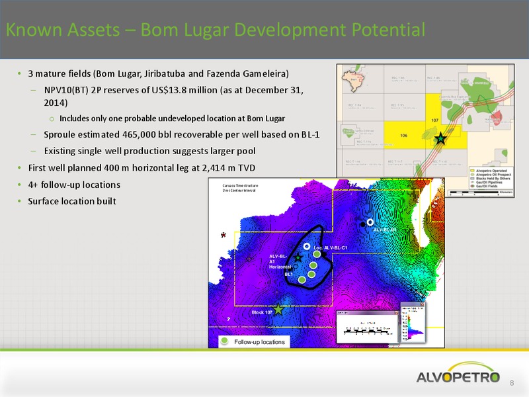Click the 'BL1' well label
This screenshot has width=529, height=397.
coord(288,274)
